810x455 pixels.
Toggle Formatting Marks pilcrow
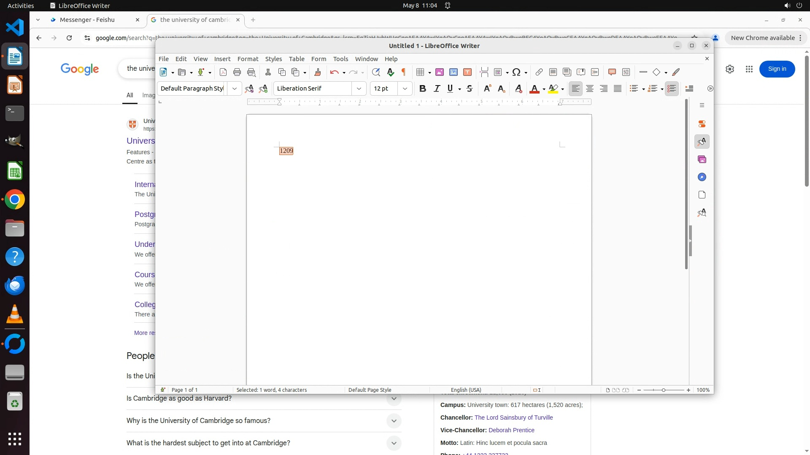403,72
